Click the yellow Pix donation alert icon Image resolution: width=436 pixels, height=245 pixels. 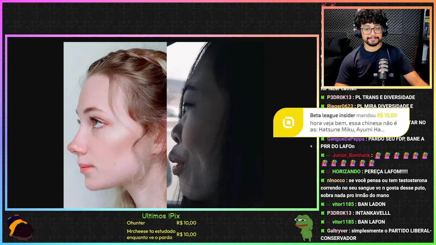(x=289, y=122)
